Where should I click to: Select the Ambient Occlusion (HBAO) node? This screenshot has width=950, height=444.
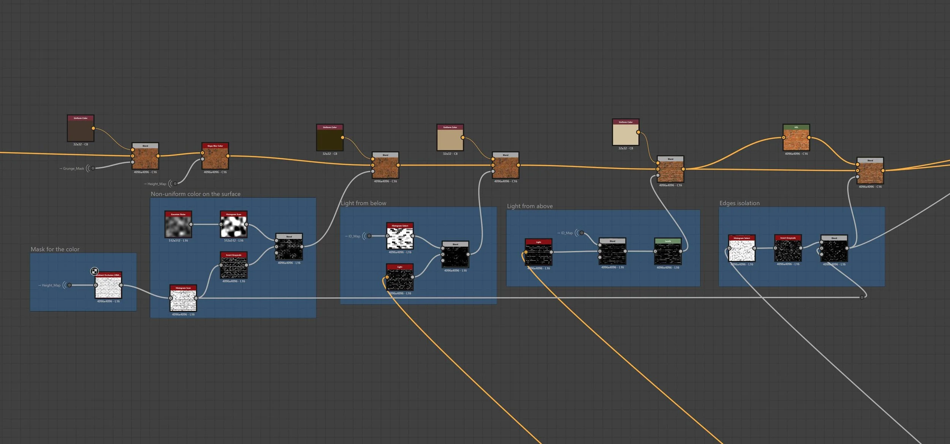pyautogui.click(x=108, y=287)
